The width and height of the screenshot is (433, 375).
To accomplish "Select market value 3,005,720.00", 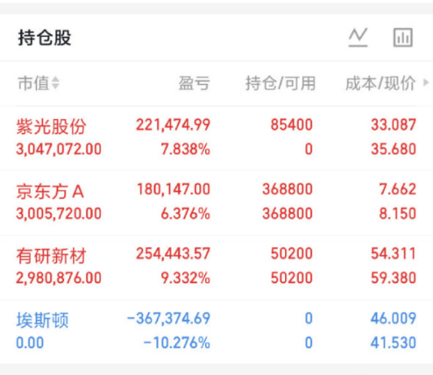I will (59, 214).
